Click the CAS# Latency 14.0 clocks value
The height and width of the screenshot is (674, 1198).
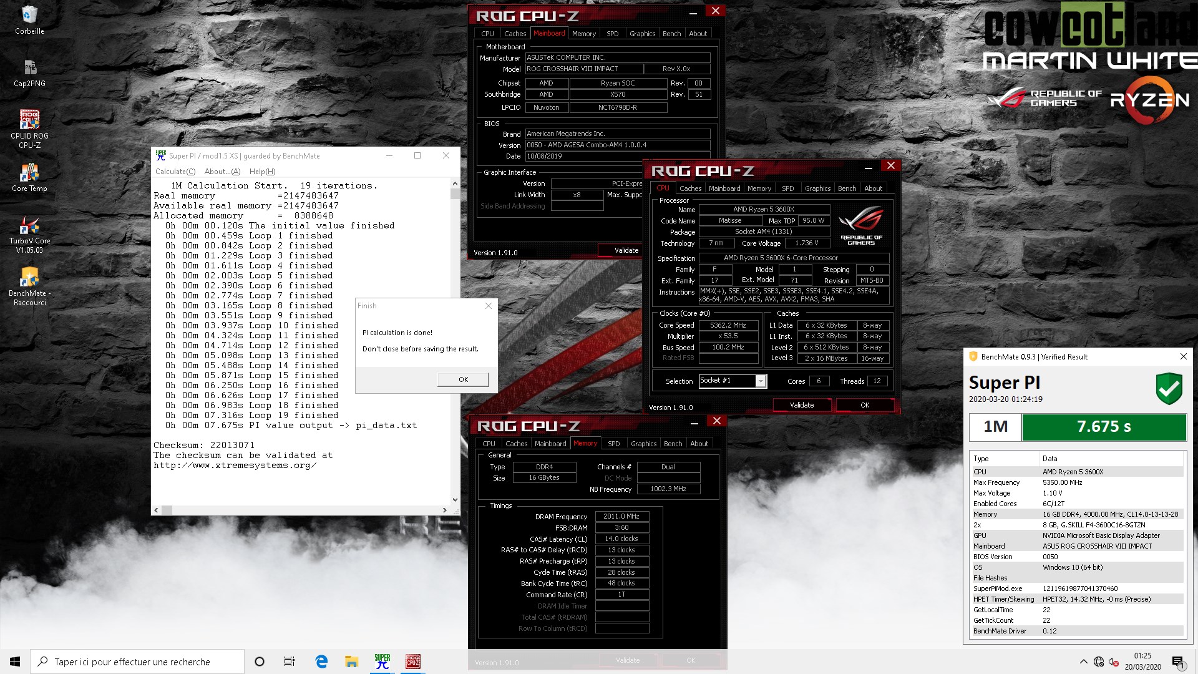pyautogui.click(x=621, y=539)
